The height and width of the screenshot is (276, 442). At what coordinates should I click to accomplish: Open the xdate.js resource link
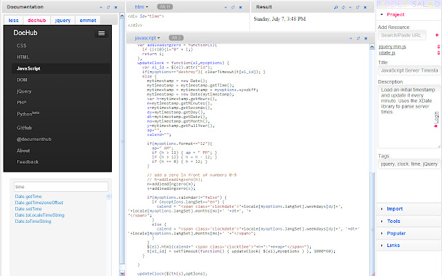click(x=387, y=52)
